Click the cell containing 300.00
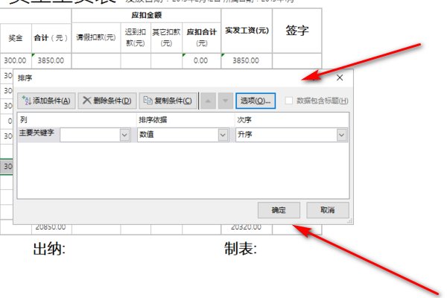 (x=16, y=60)
